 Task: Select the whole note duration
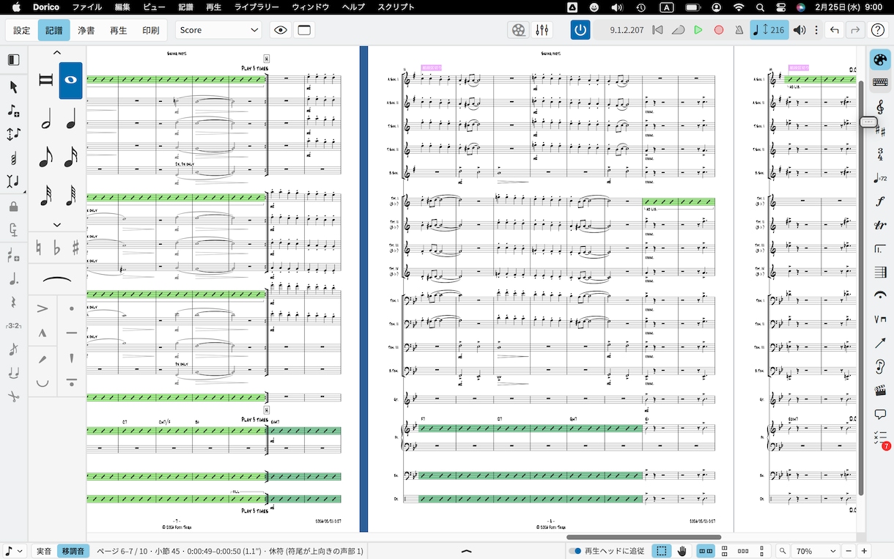pyautogui.click(x=71, y=81)
